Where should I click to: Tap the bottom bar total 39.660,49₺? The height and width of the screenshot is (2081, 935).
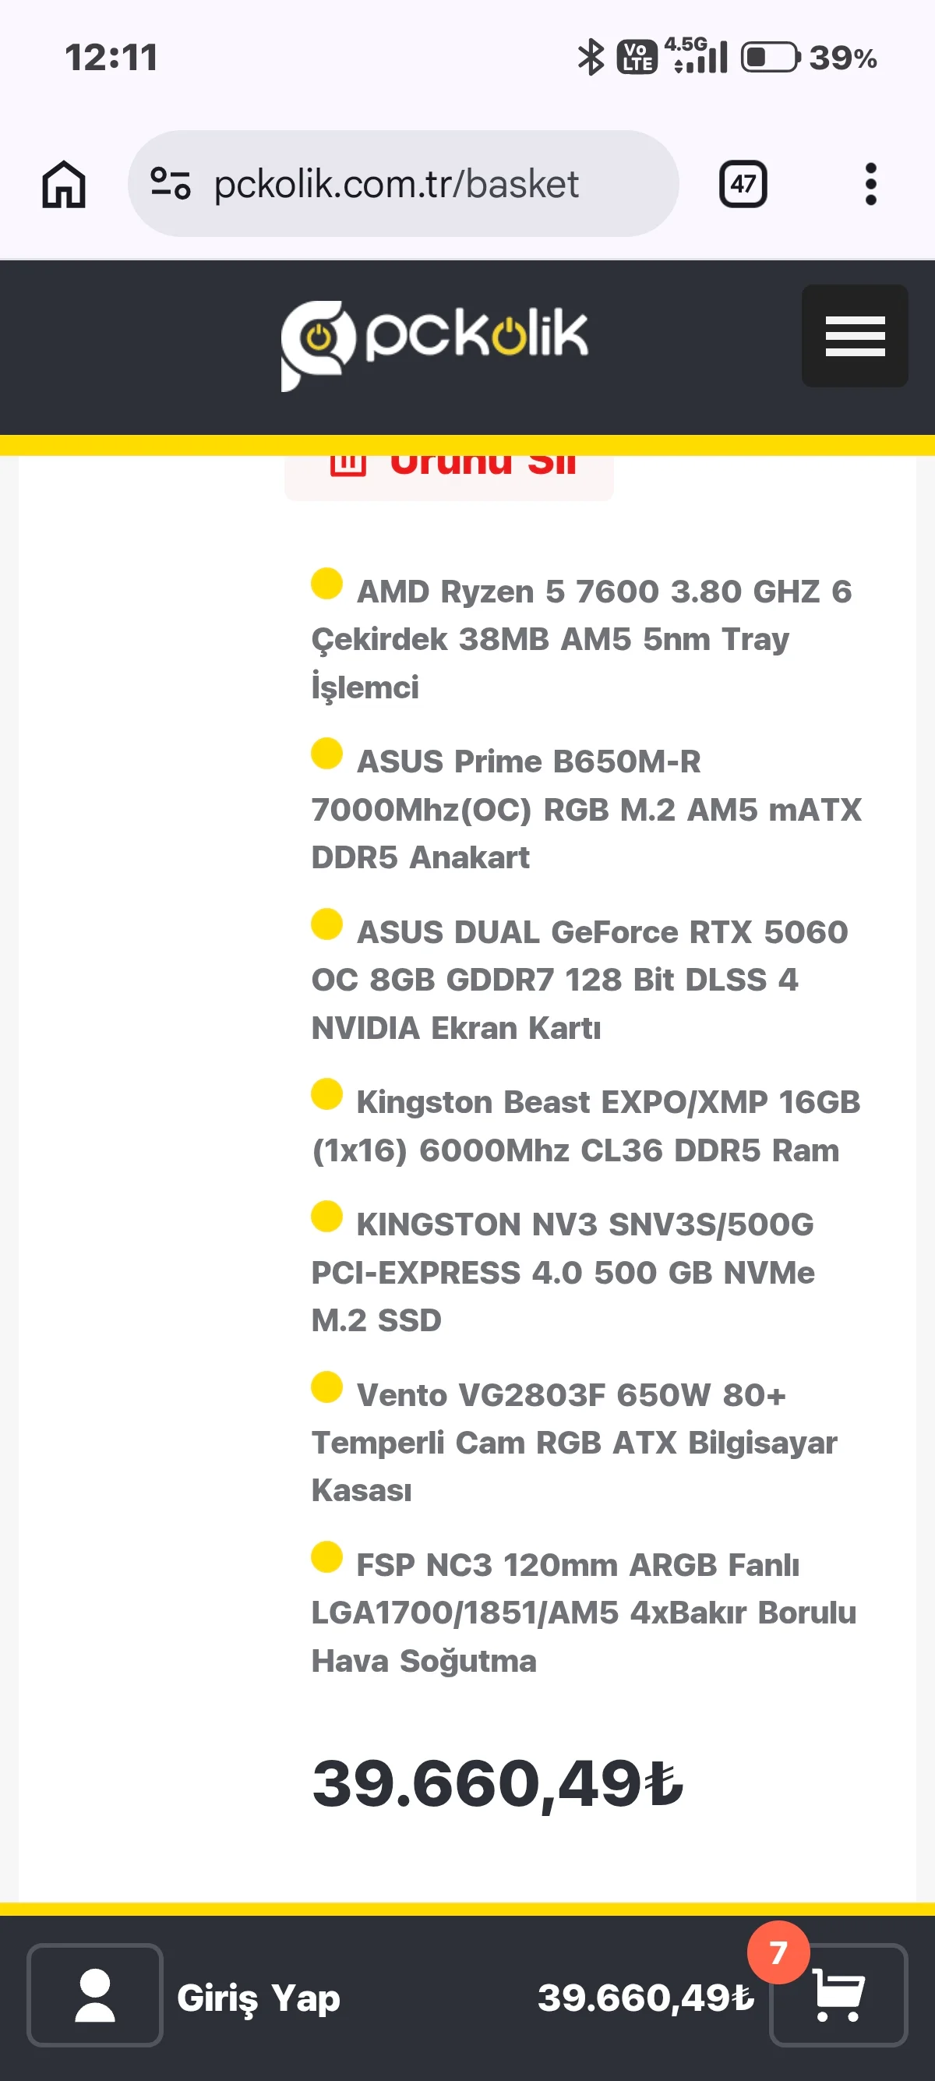tap(646, 1998)
